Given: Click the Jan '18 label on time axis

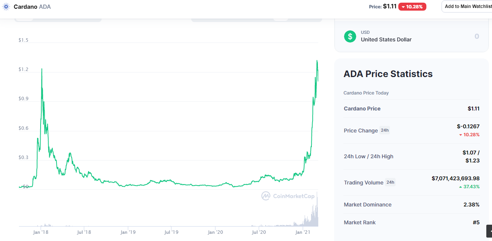Looking at the screenshot, I should point(40,232).
